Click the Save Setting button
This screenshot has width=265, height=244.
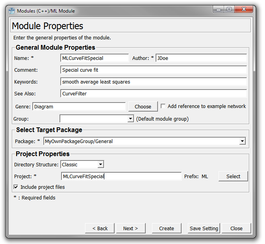204,228
